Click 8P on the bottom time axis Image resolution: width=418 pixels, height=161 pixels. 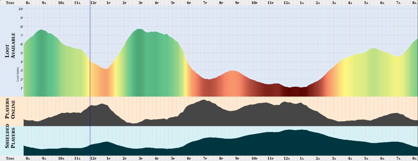click(221, 158)
